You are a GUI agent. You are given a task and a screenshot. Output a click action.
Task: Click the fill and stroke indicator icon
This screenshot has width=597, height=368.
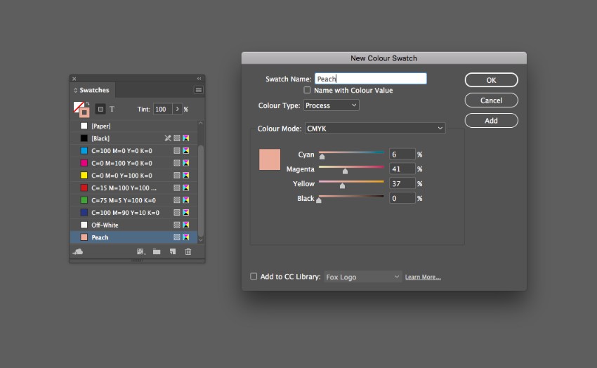[x=81, y=109]
